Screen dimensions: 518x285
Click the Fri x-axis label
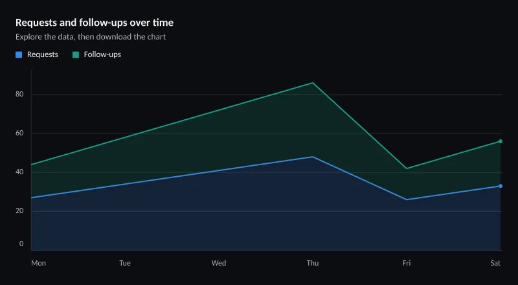click(x=407, y=263)
